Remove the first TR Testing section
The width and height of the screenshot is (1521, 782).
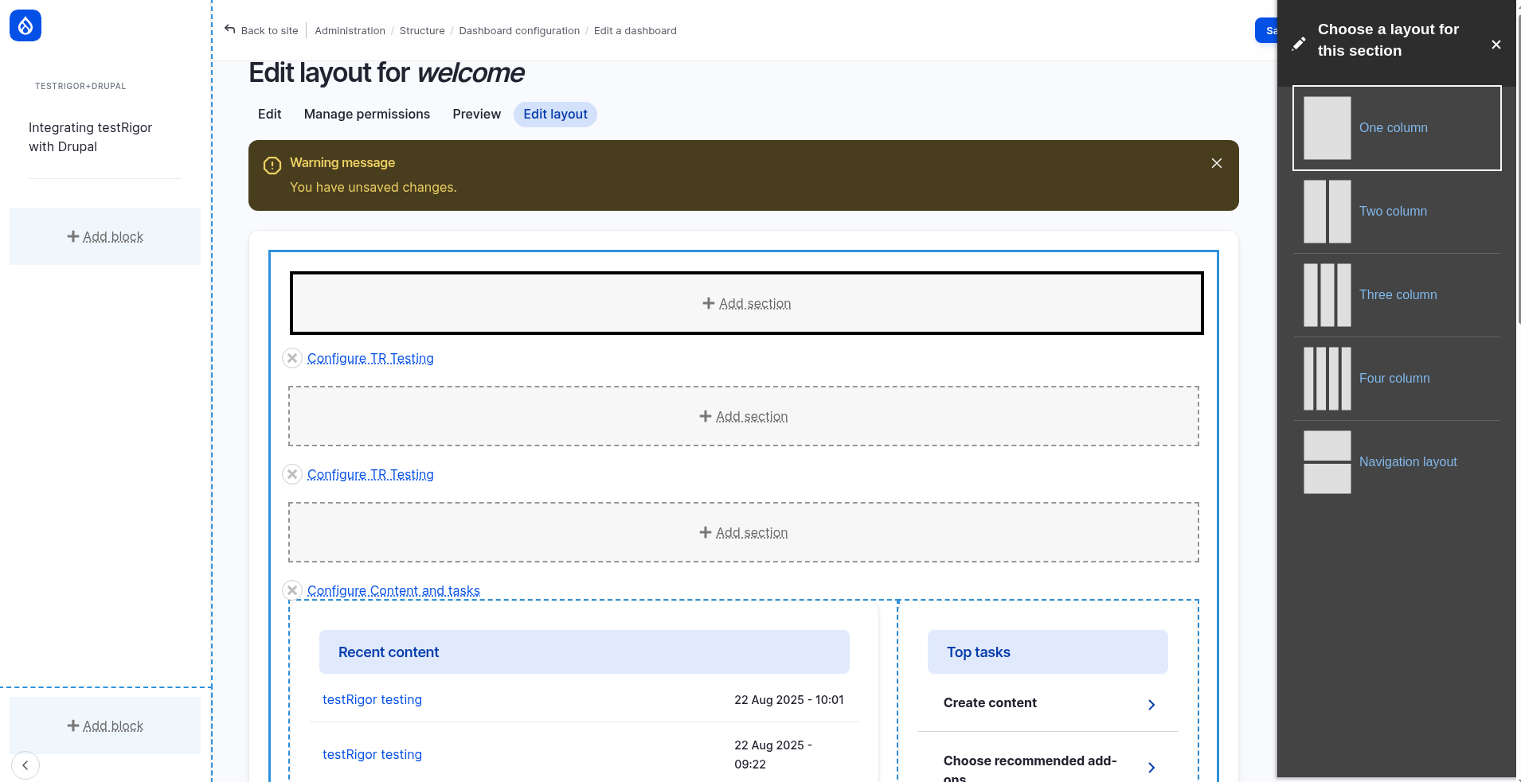(292, 358)
